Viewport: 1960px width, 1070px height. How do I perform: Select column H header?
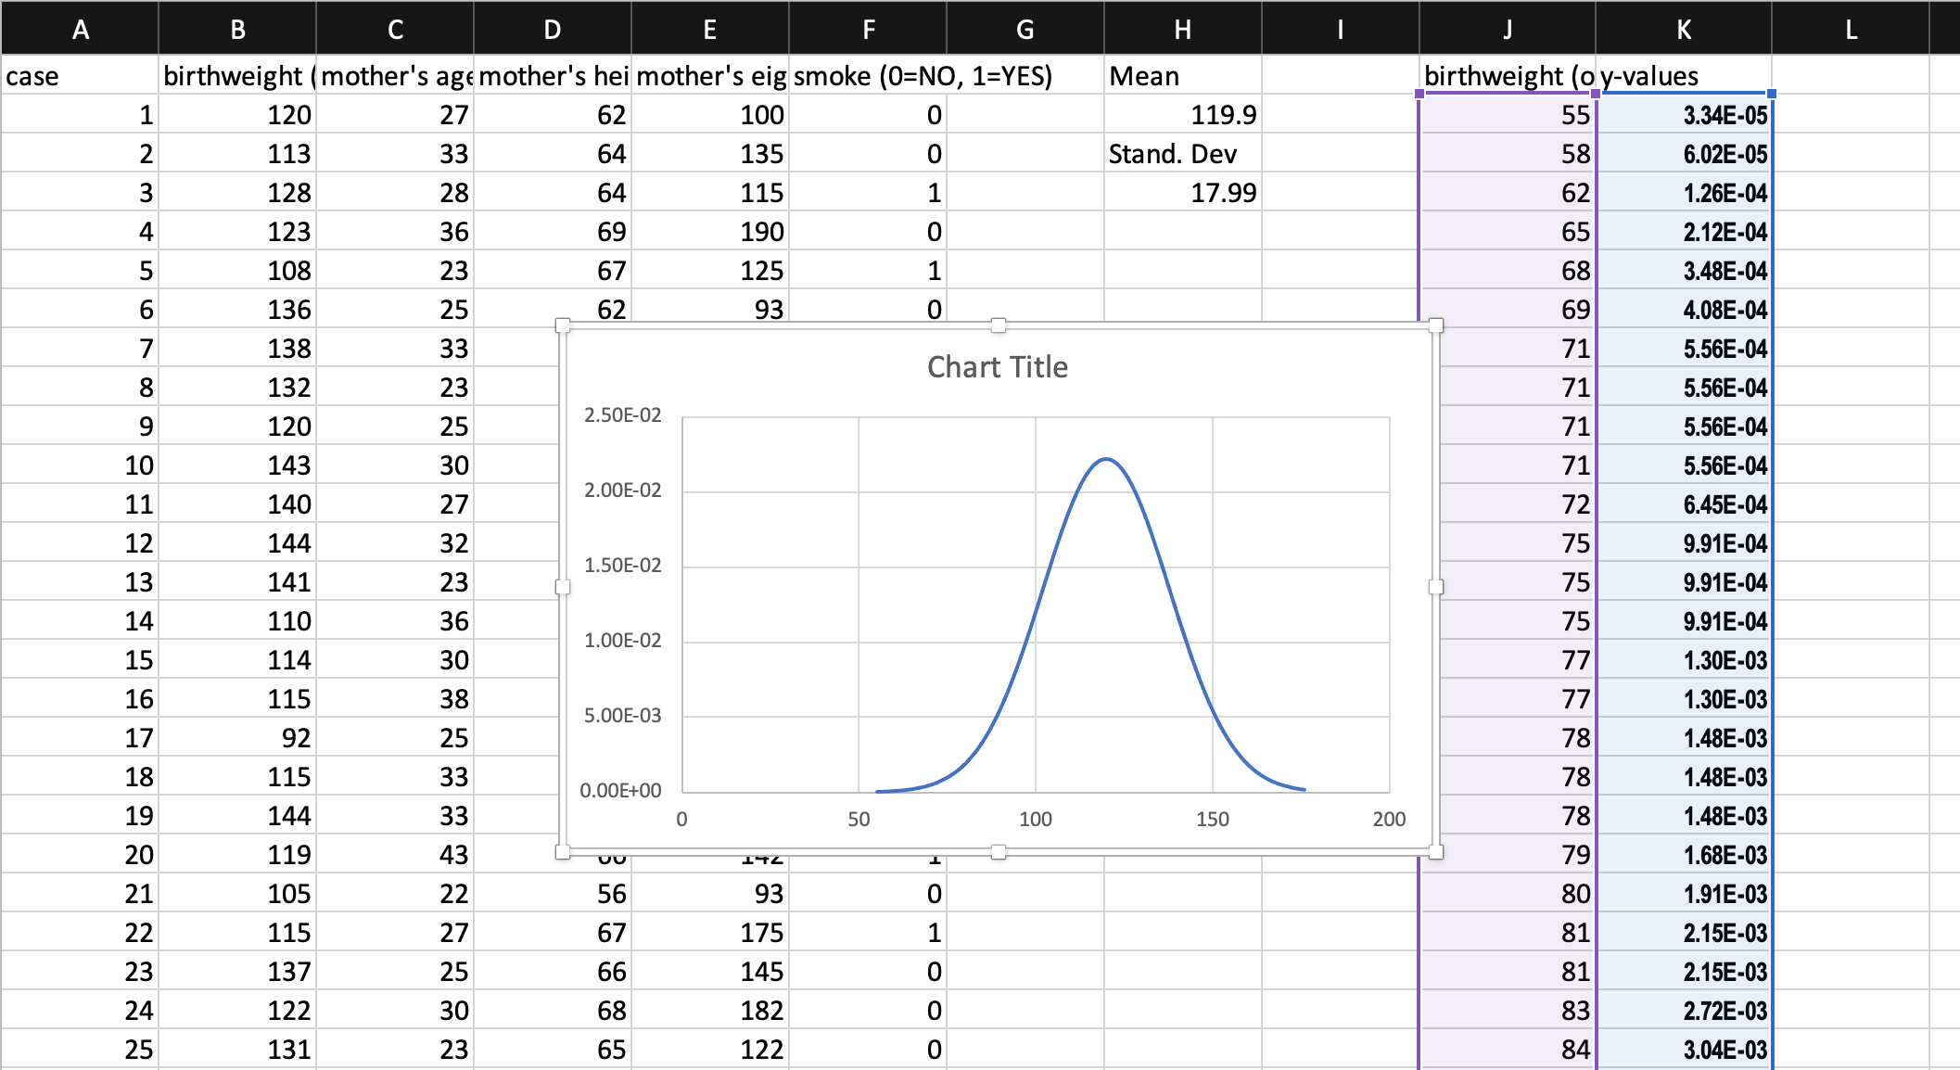click(1182, 30)
